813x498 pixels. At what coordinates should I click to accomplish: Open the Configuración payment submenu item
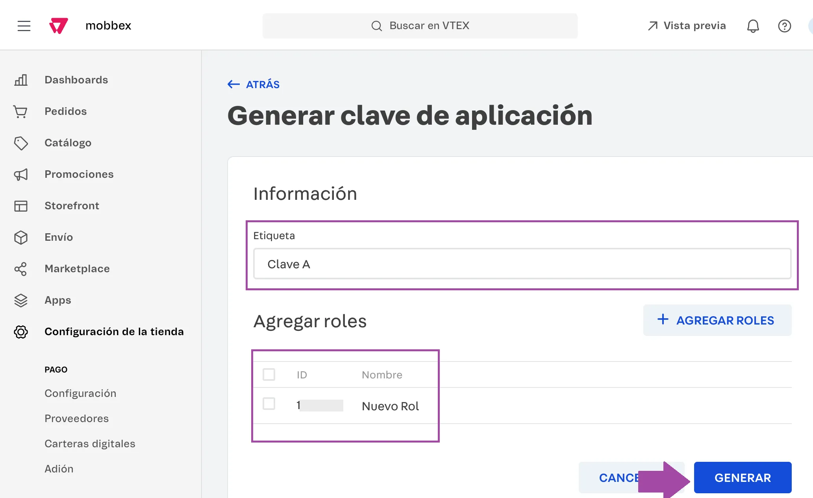click(x=80, y=393)
